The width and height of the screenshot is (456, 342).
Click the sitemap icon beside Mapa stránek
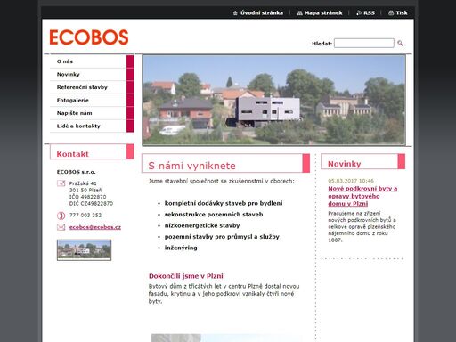coord(299,13)
